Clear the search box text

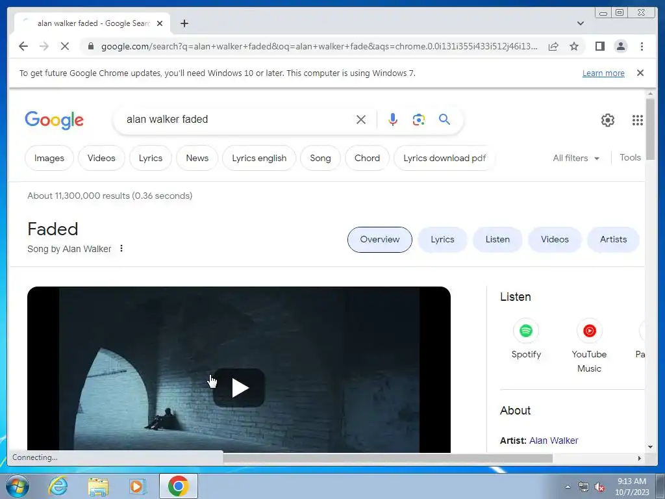coord(361,120)
